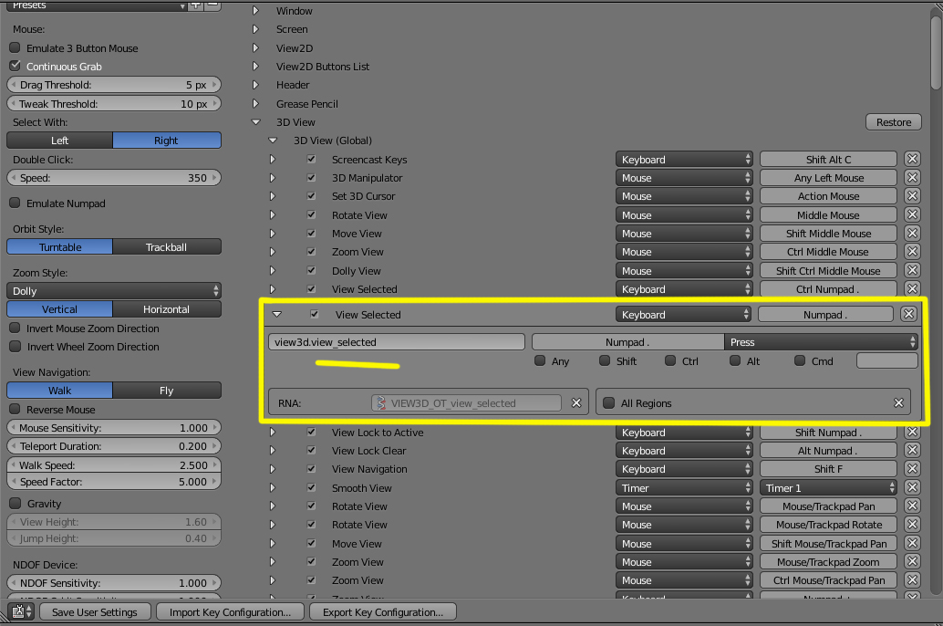Screen dimensions: 943x626
Task: Click the view3d.view_selected identifier field
Action: [x=397, y=342]
